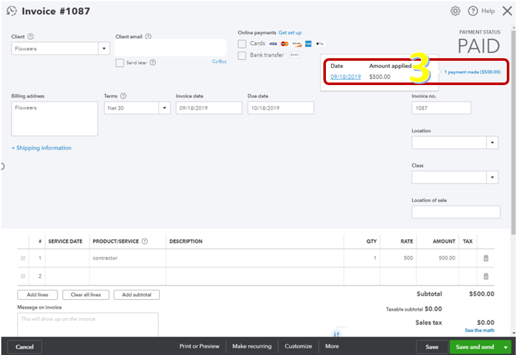Grab the row 2 drag handle
Image resolution: width=517 pixels, height=355 pixels.
point(23,276)
